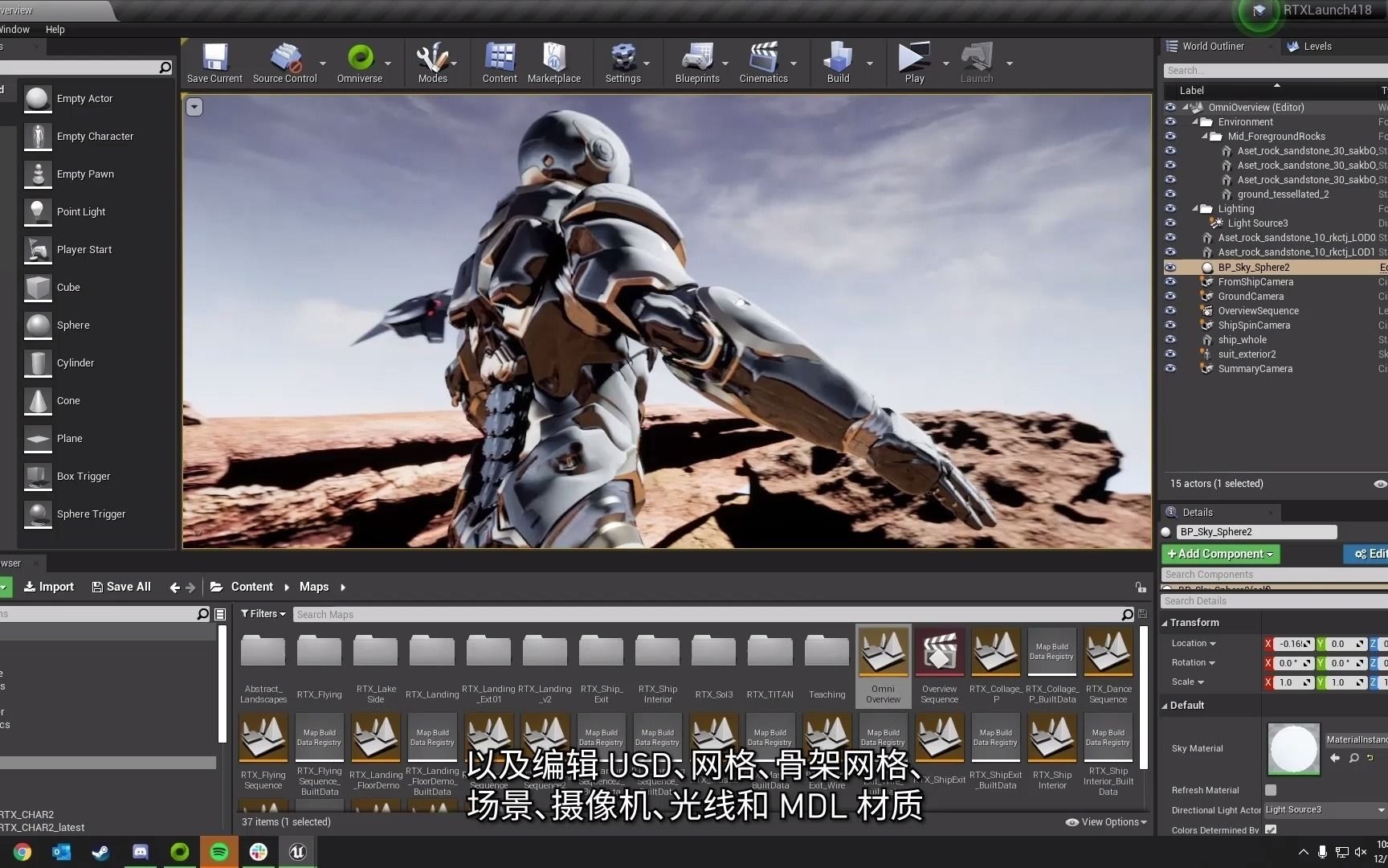Viewport: 1388px width, 868px height.
Task: Select the Cube primitive icon
Action: pos(37,288)
